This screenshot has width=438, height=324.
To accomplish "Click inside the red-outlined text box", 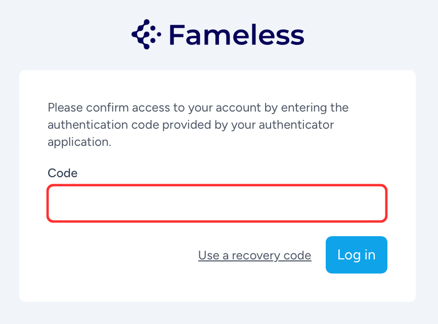I will coord(217,203).
